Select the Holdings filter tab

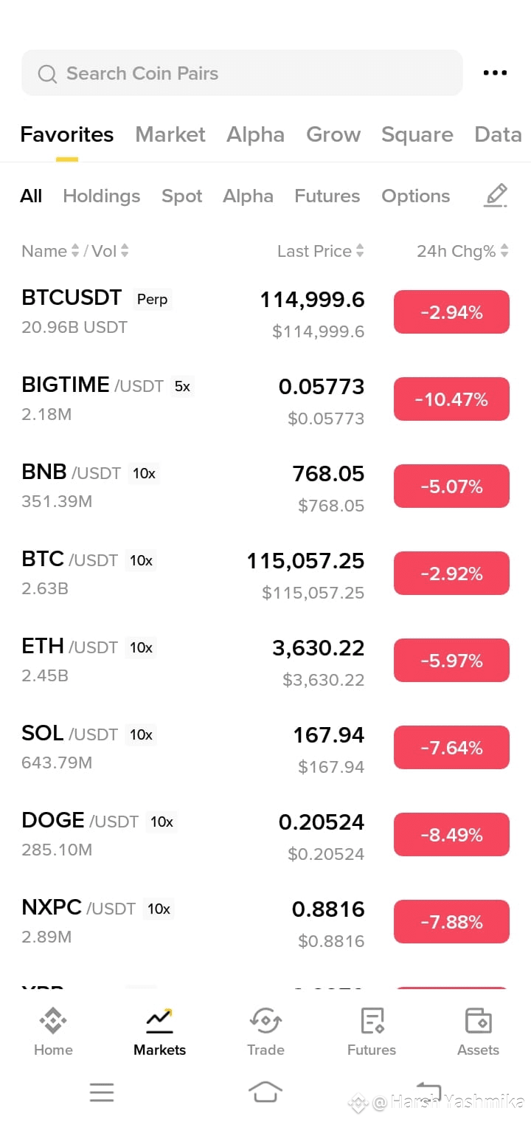(102, 196)
